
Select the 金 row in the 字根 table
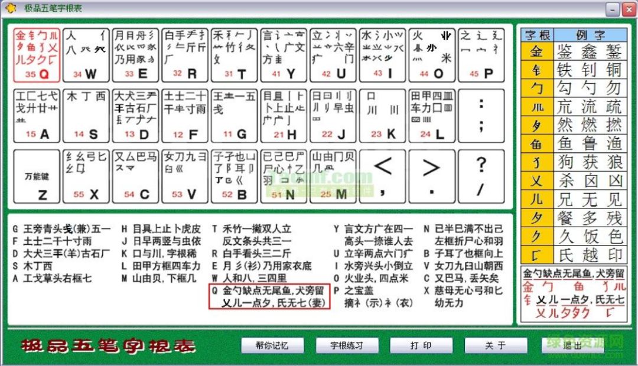click(x=535, y=52)
